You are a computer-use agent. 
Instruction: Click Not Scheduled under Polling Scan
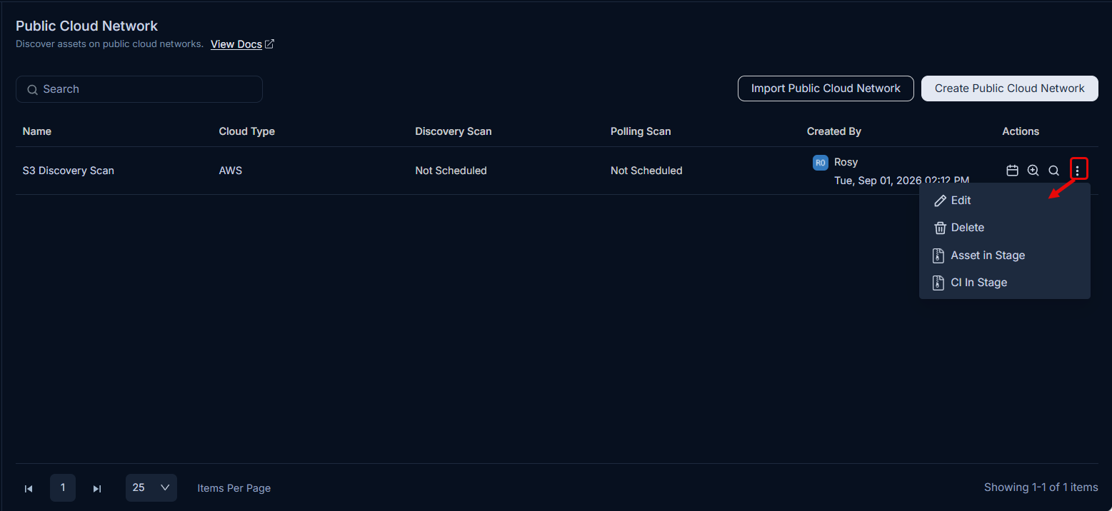(x=646, y=171)
